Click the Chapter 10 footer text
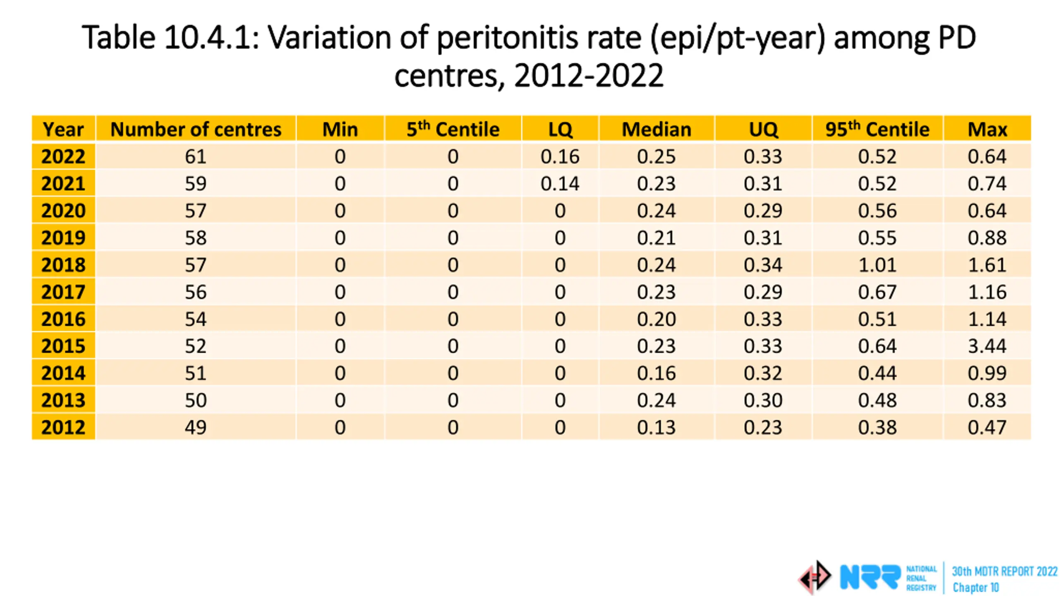The height and width of the screenshot is (596, 1059). [976, 587]
